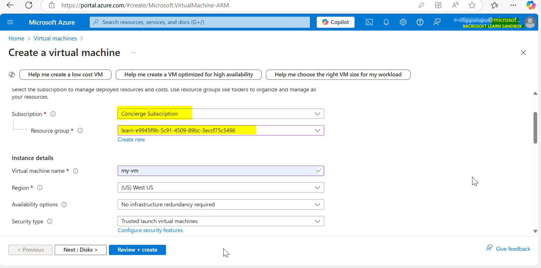
Task: Click the Copilot sparkle icon in the browser toolbar
Action: click(x=530, y=5)
